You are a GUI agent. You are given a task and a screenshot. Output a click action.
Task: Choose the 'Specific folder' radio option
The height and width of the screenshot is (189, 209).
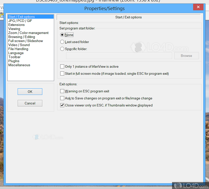coord(62,49)
